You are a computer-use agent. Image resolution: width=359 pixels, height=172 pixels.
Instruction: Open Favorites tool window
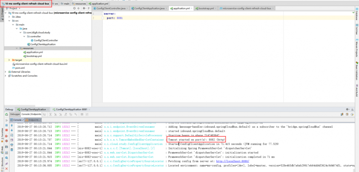pos(2,135)
